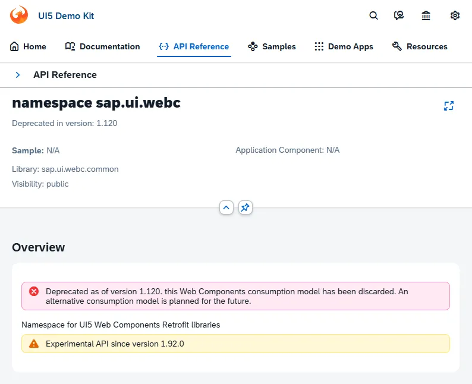
Task: Go to the Home tab
Action: 28,46
